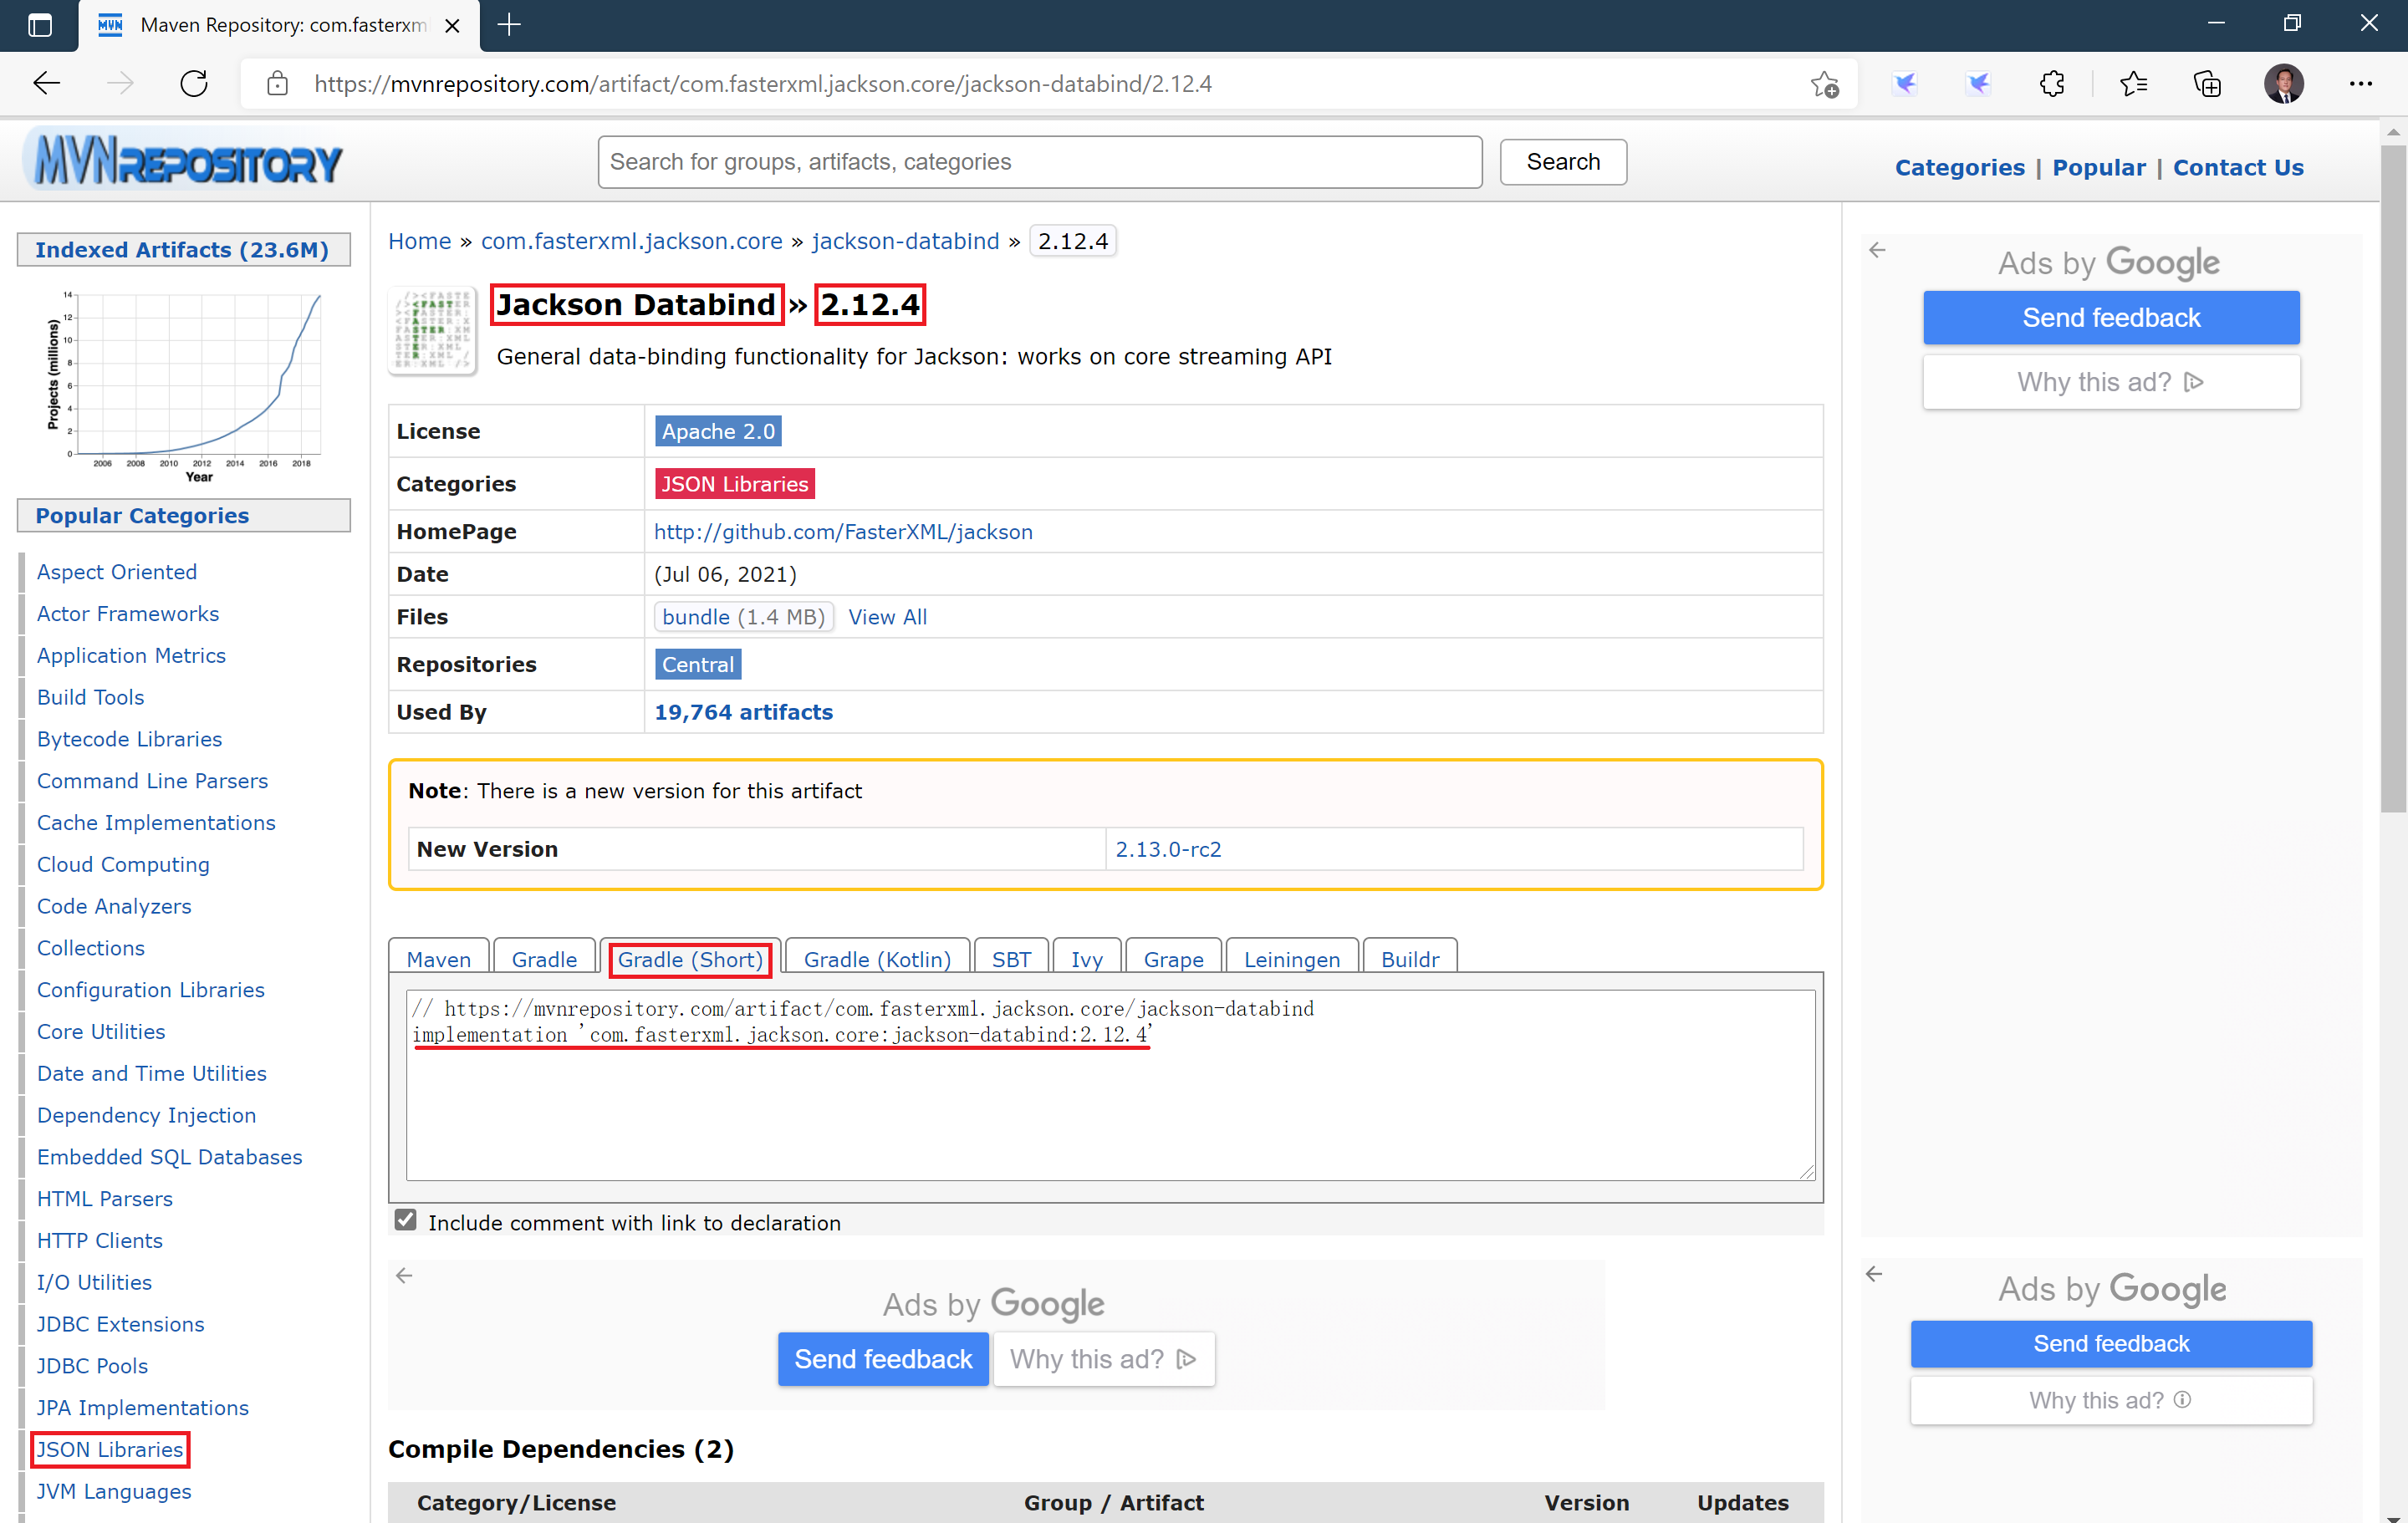Open Dependency Injection category
Viewport: 2408px width, 1523px height.
[146, 1114]
